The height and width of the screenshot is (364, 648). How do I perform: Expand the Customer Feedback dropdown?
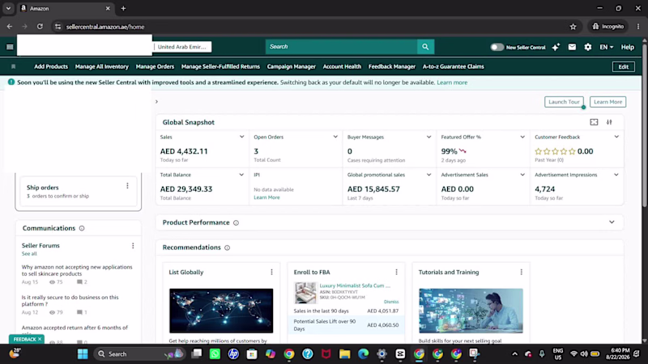(616, 137)
